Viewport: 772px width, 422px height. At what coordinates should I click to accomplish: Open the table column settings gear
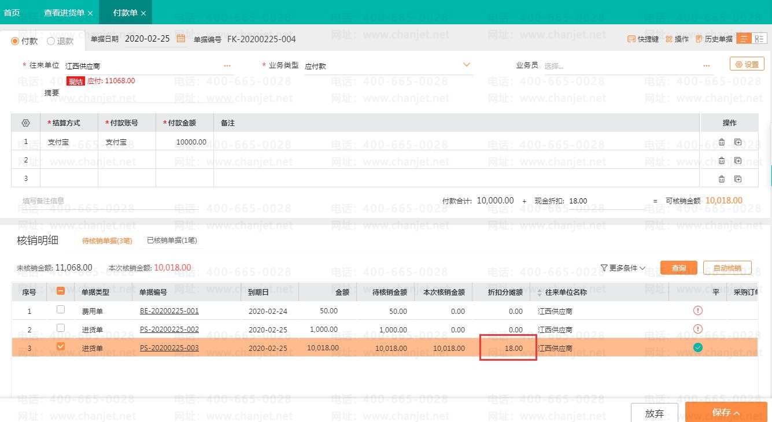point(25,123)
